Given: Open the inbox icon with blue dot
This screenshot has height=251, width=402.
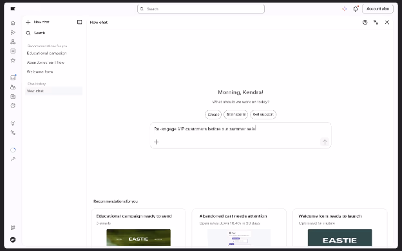Looking at the screenshot, I should click(13, 77).
